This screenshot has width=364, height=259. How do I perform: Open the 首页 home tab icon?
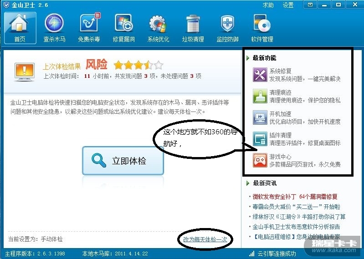pyautogui.click(x=20, y=23)
